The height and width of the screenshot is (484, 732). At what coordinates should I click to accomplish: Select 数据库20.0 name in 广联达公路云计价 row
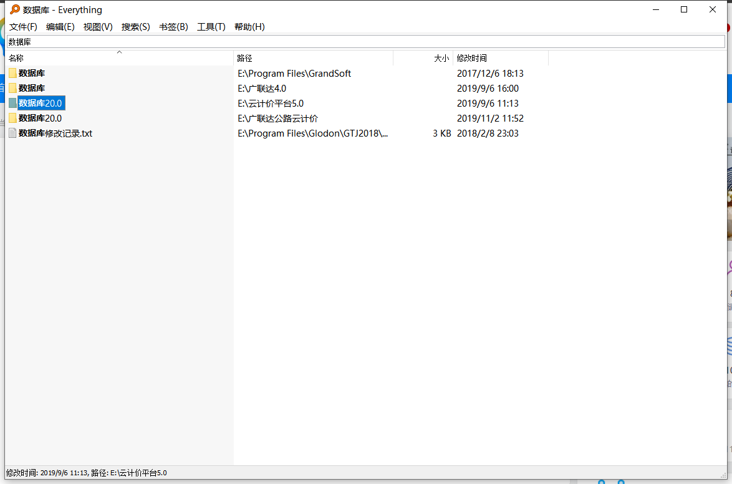point(40,119)
